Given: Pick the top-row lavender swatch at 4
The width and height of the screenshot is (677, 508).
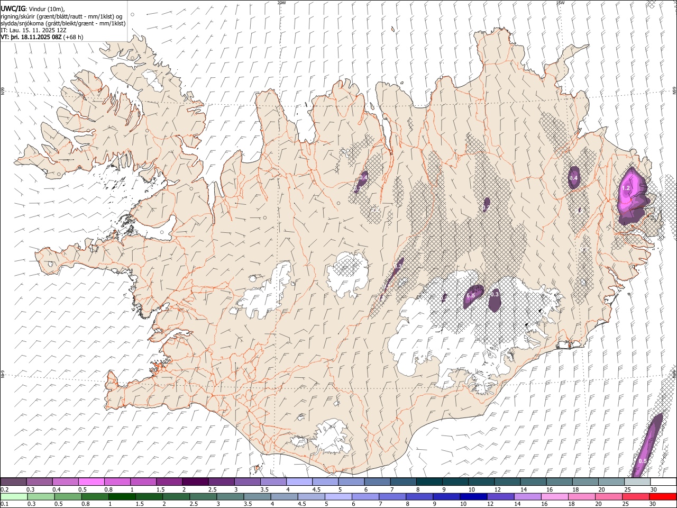Looking at the screenshot, I should coord(299,482).
